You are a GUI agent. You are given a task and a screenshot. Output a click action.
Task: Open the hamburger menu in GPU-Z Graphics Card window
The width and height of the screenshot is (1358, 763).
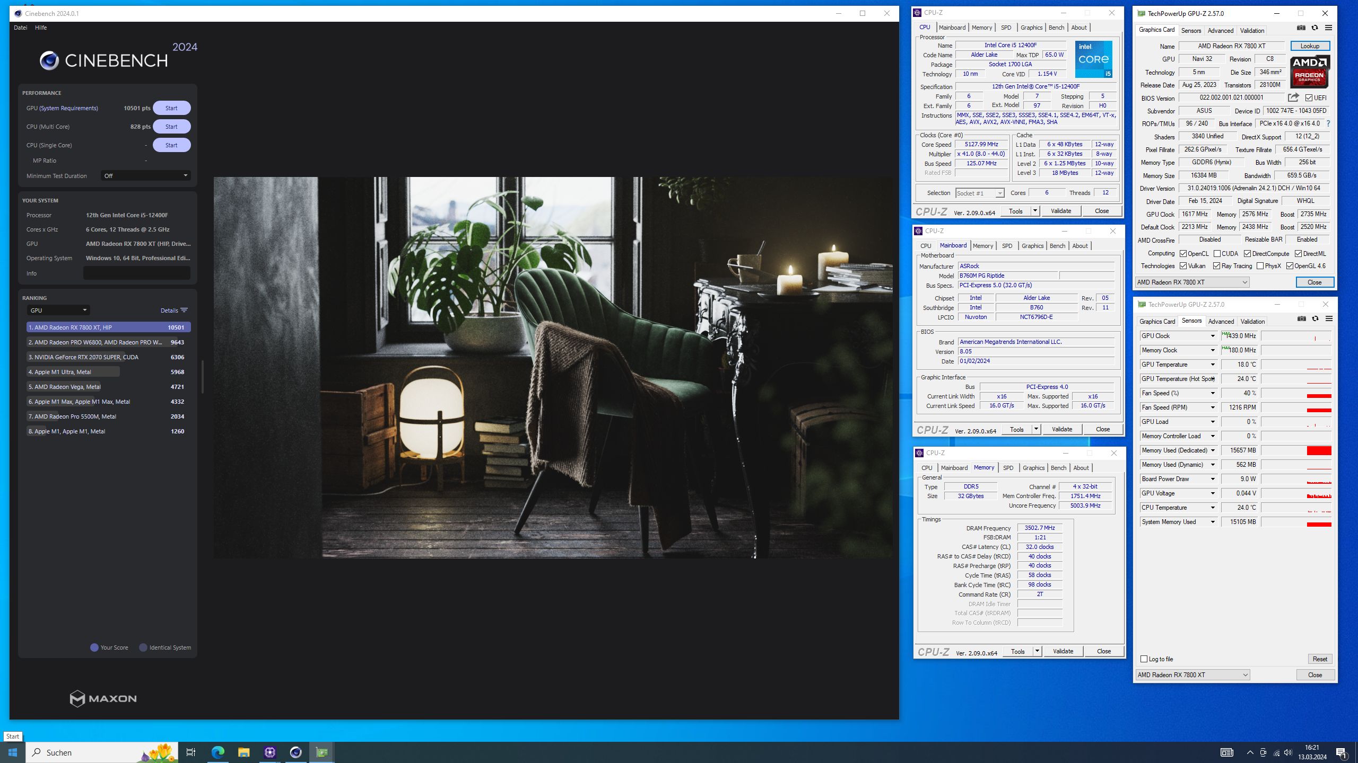(1328, 28)
